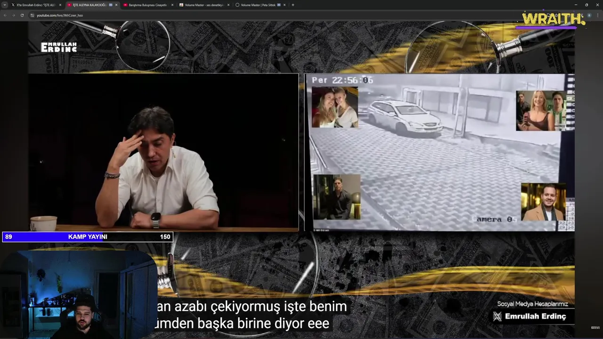This screenshot has width=603, height=339.
Task: Close the İŞTE ALEYNA KALAYCIOĞLU tab
Action: pyautogui.click(x=116, y=5)
